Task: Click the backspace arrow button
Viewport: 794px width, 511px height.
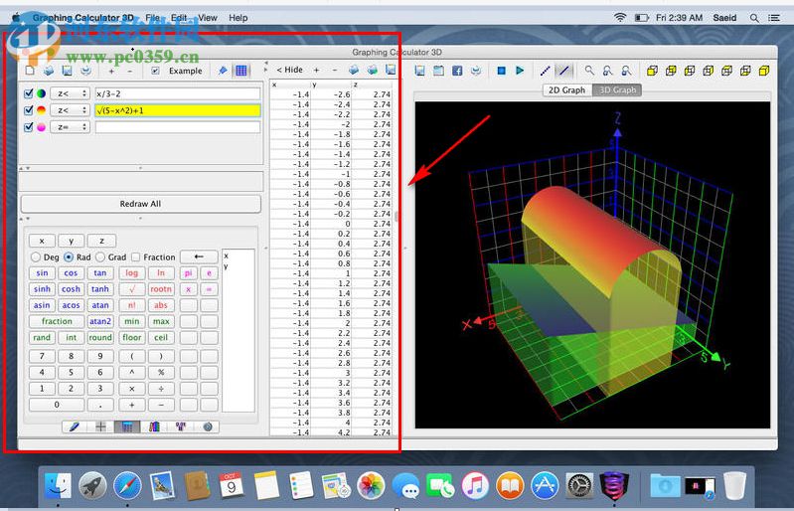Action: click(x=199, y=256)
